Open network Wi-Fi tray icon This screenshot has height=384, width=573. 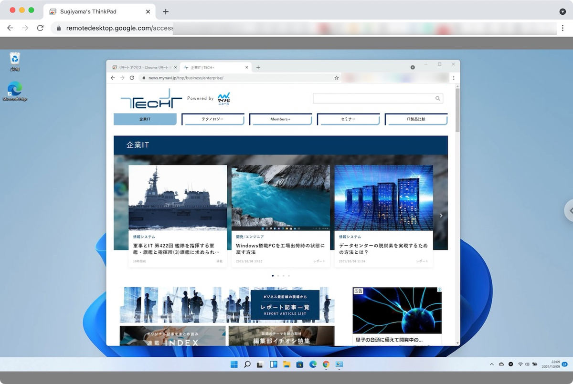(520, 364)
